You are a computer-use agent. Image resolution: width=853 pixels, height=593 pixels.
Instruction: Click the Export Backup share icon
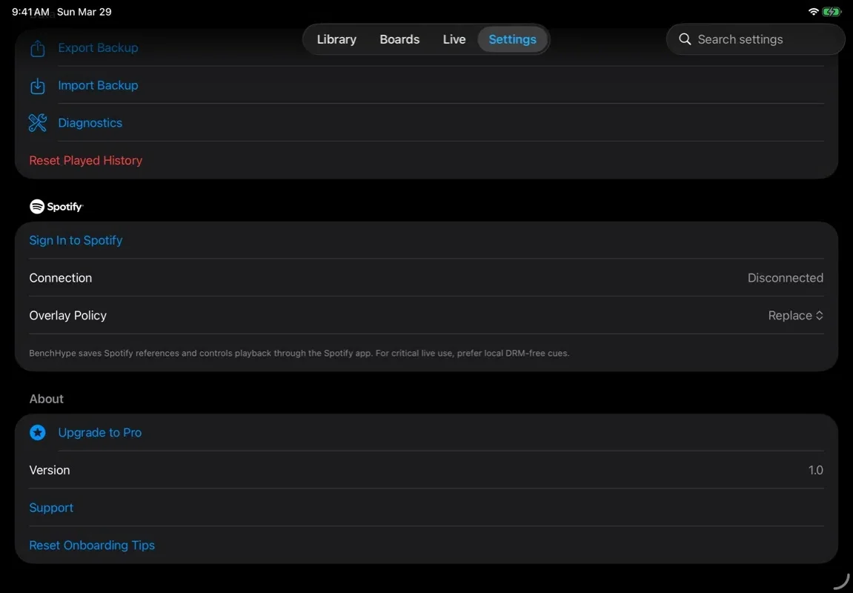pos(38,48)
